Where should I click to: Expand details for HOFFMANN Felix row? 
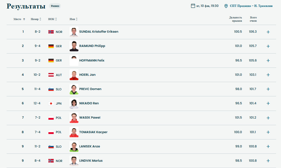[x=268, y=60]
